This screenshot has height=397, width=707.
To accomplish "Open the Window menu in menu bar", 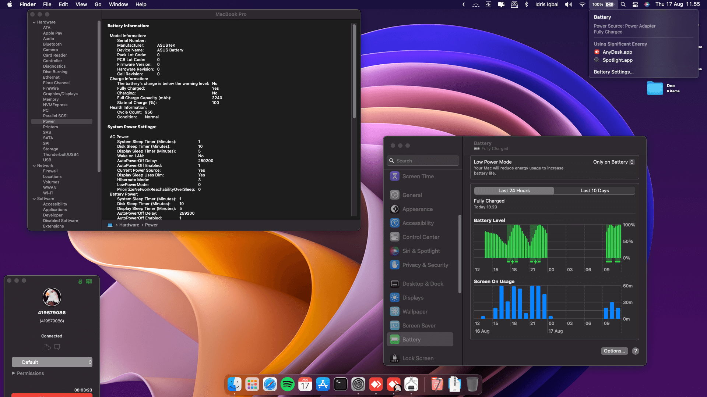I will tap(118, 4).
